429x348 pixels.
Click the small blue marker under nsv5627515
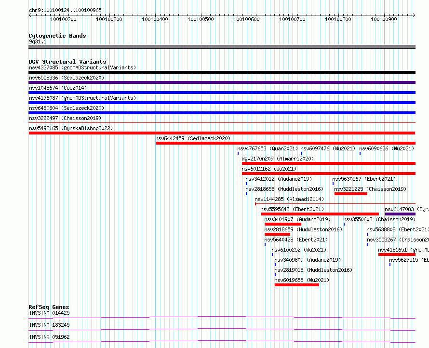pyautogui.click(x=390, y=265)
